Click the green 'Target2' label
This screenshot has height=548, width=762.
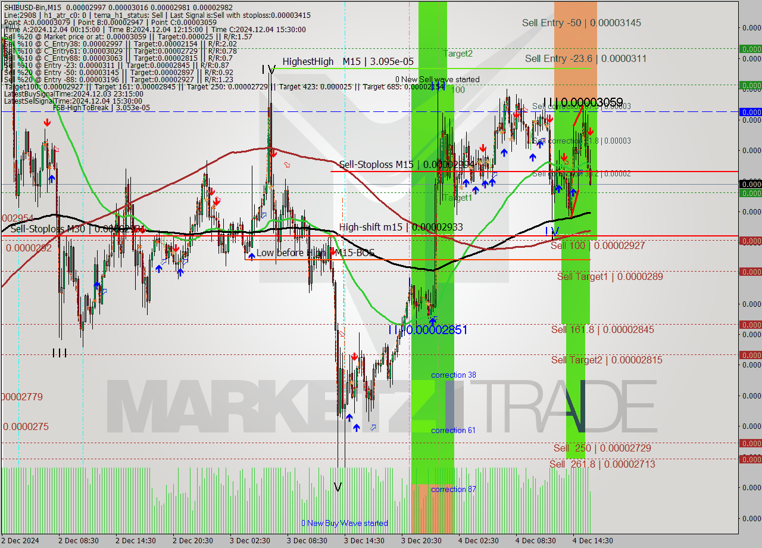pos(458,54)
